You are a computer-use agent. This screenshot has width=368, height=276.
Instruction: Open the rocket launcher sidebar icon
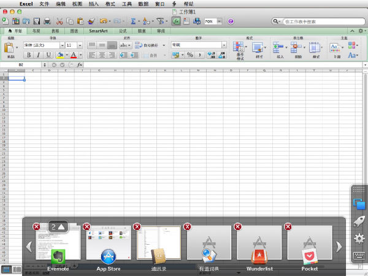point(359,222)
